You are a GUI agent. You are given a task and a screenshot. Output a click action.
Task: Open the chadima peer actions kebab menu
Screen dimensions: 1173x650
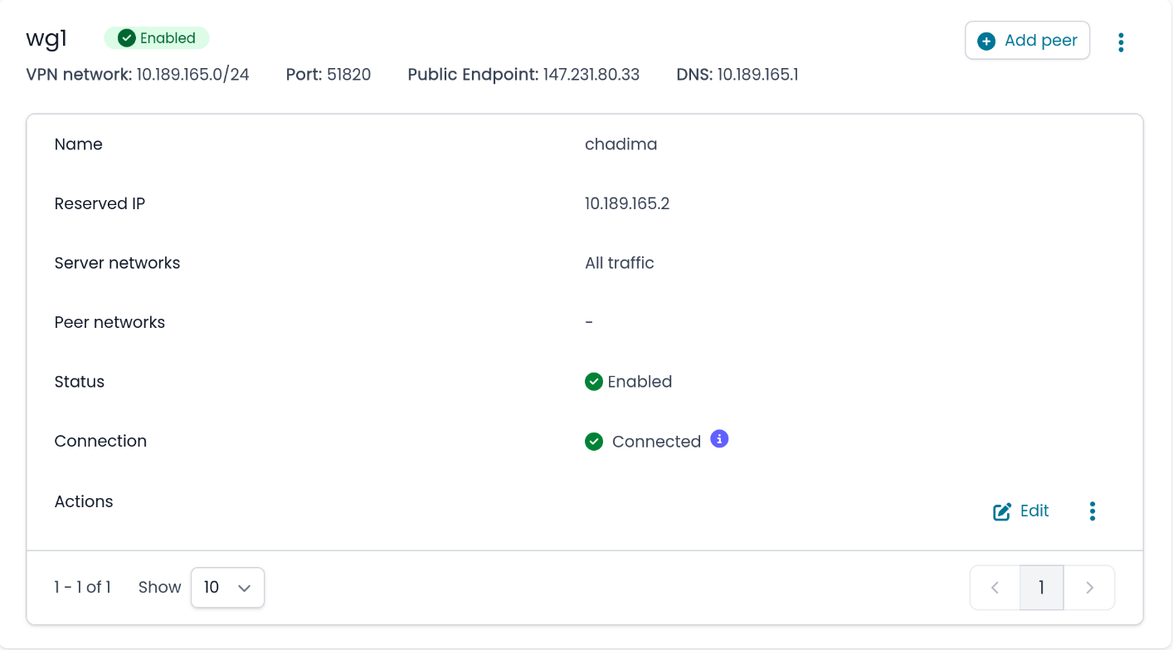(1093, 511)
